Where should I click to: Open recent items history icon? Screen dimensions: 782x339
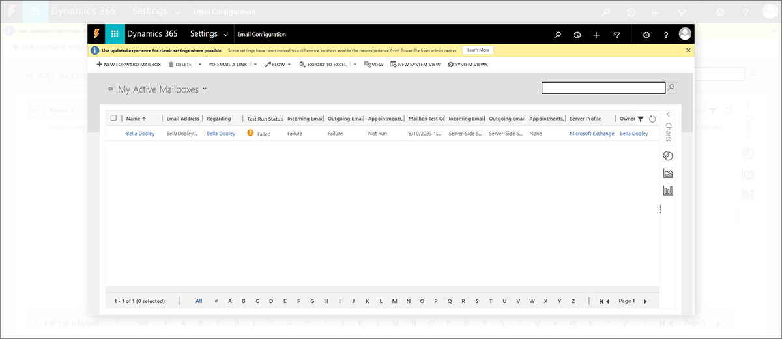[x=577, y=35]
